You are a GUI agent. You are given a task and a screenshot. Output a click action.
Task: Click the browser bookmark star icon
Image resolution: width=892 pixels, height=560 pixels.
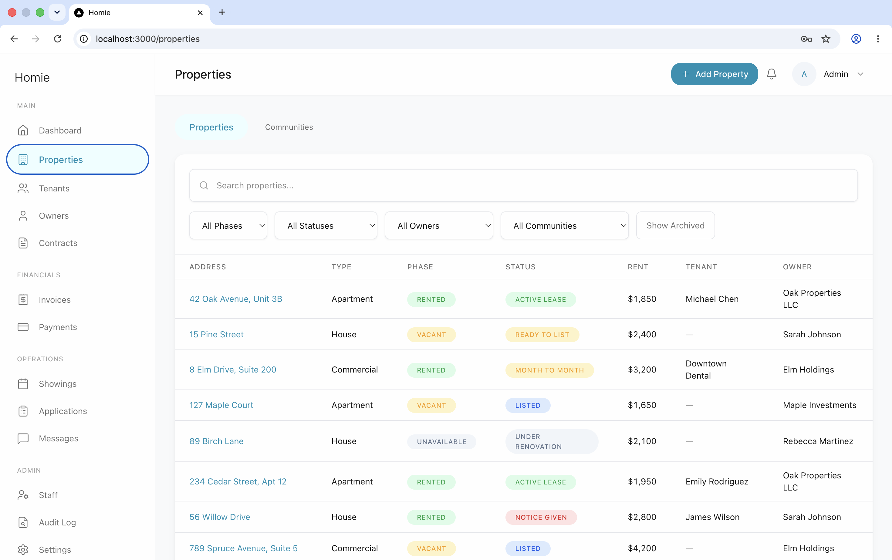pyautogui.click(x=826, y=39)
